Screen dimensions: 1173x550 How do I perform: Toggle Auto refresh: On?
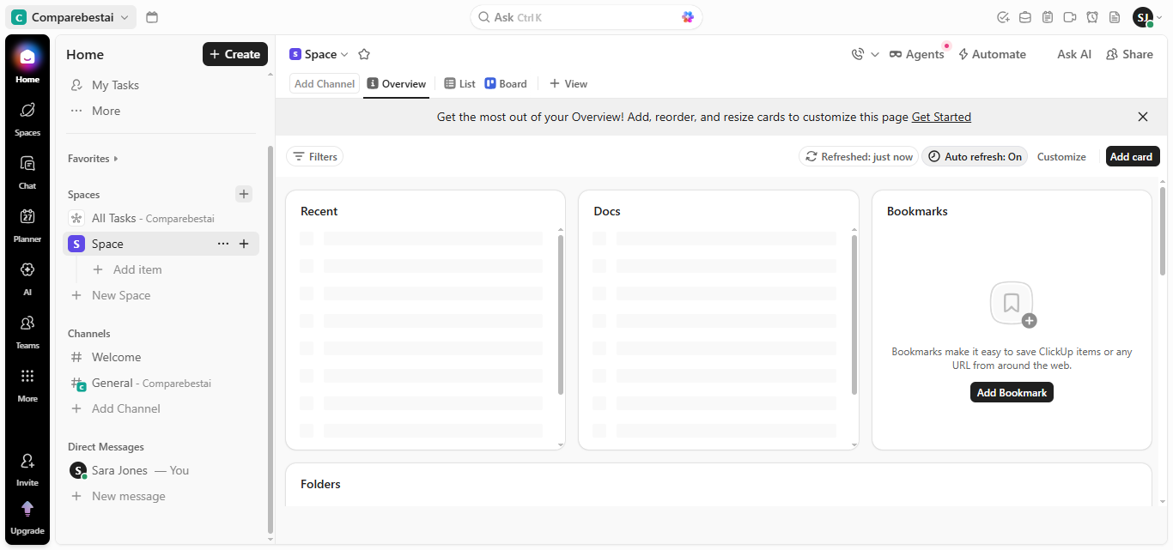975,156
